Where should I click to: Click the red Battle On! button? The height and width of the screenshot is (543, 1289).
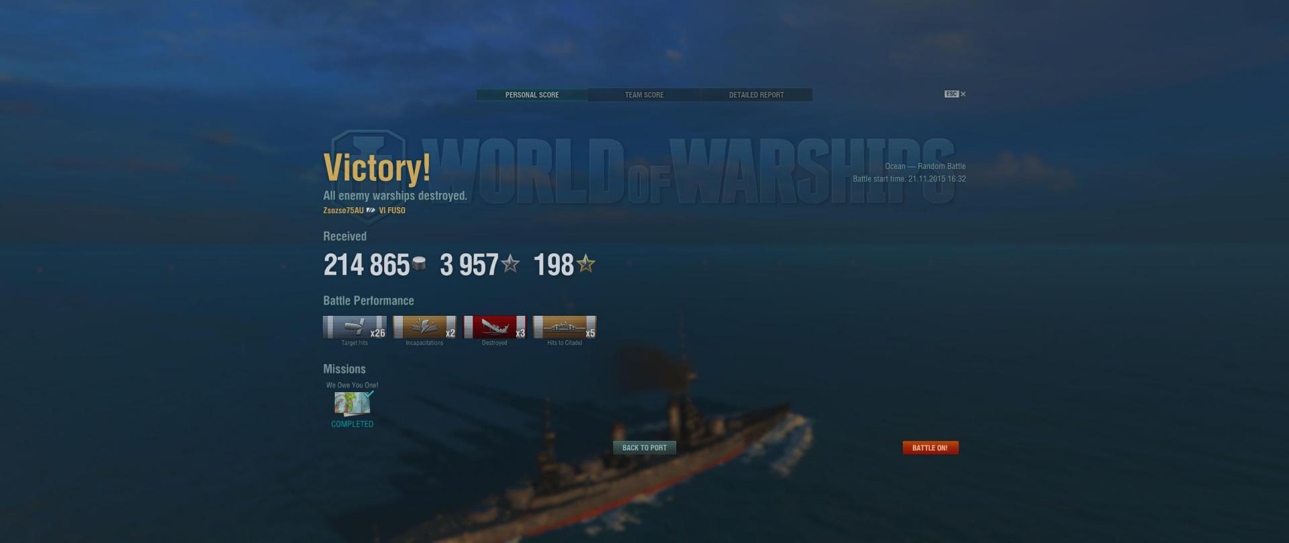(x=930, y=448)
